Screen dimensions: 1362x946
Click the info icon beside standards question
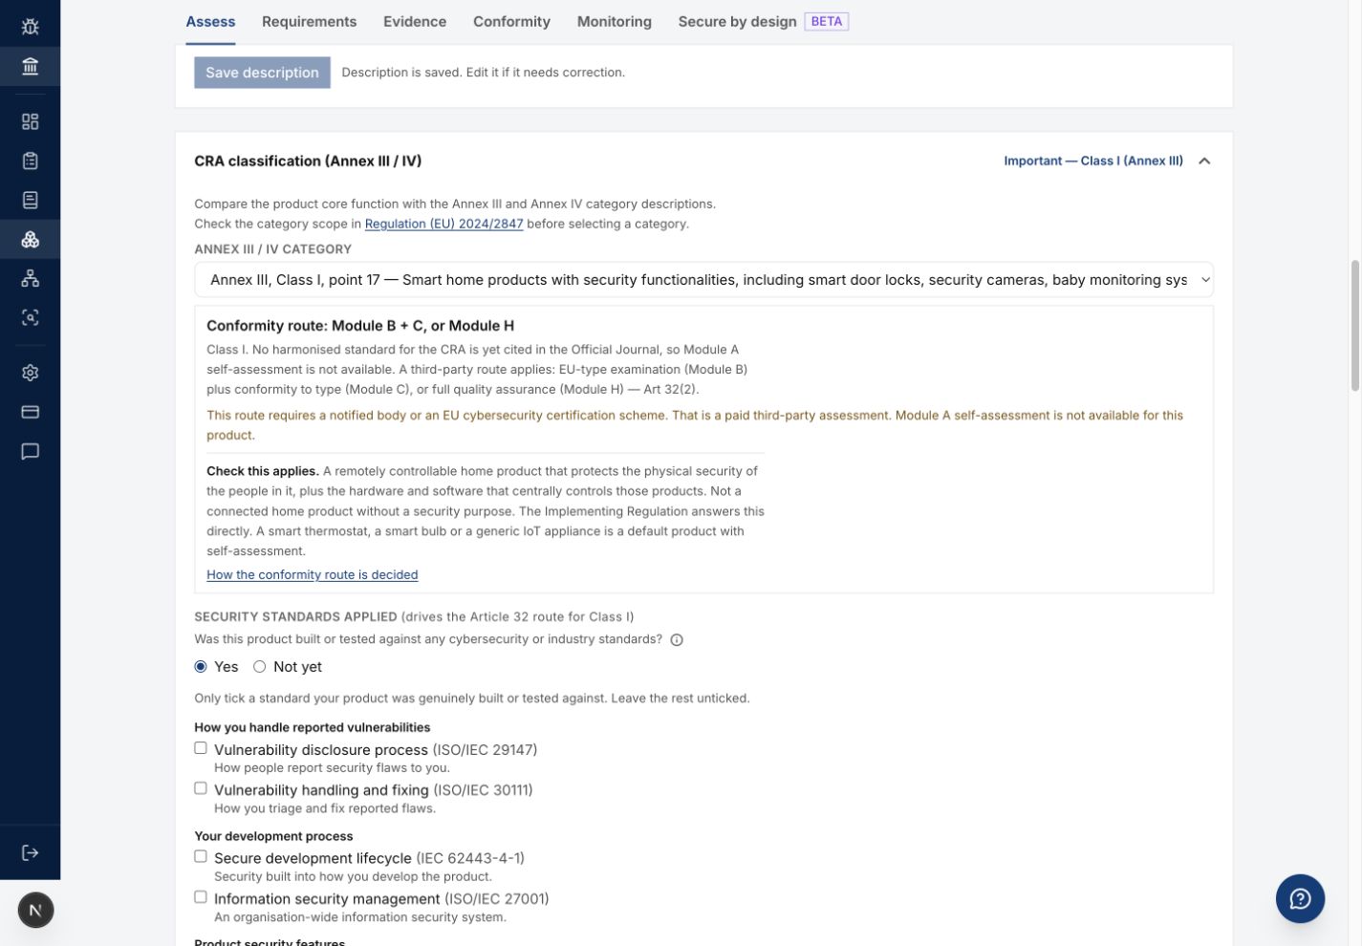[677, 640]
